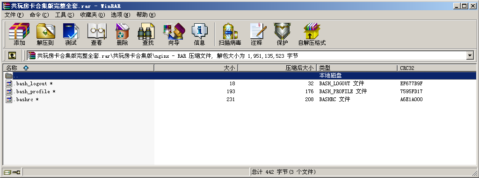Click CRC value 7595FD17
Viewport: 479px width, 178px height.
411,91
